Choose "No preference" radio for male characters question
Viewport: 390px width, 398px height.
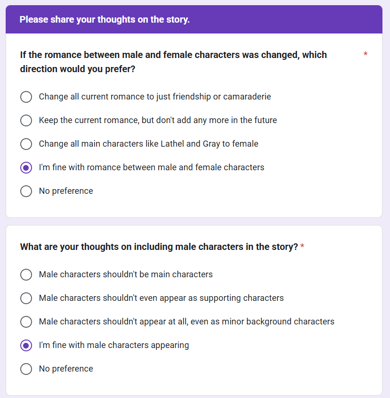click(x=26, y=369)
